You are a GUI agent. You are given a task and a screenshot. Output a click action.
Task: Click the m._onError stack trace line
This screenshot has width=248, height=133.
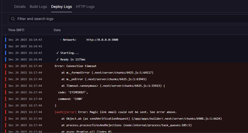tap(125, 79)
